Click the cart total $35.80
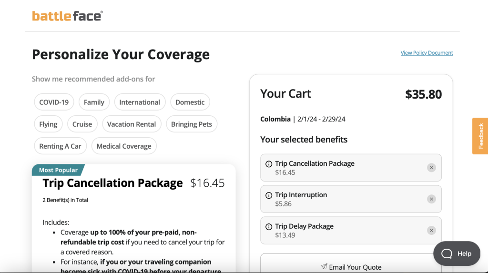The width and height of the screenshot is (488, 273). click(x=423, y=94)
